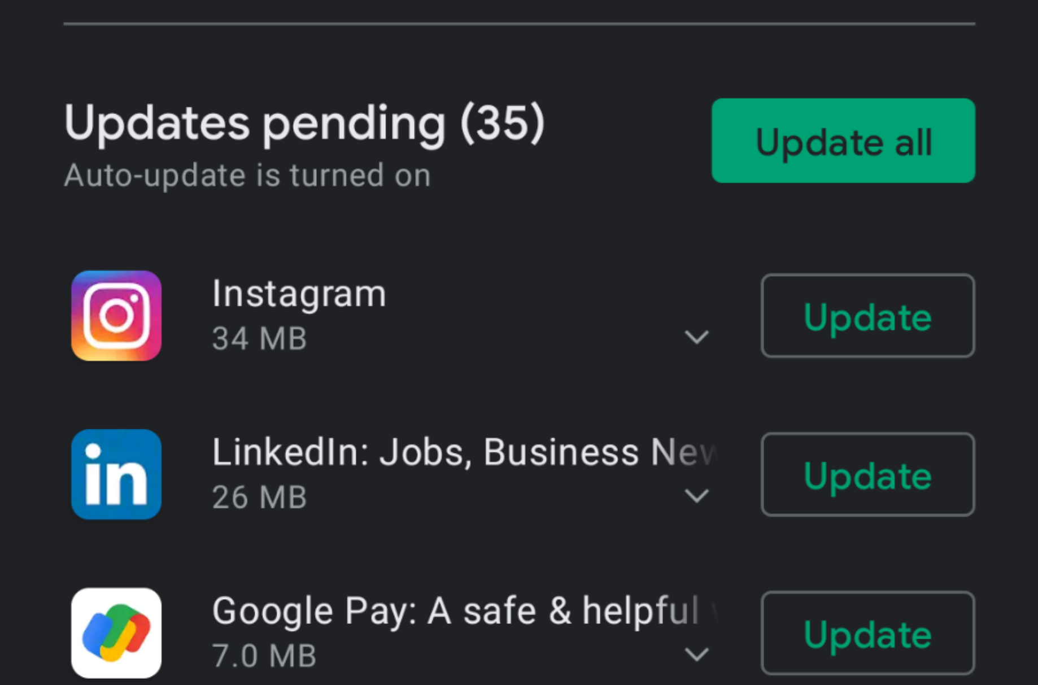This screenshot has width=1038, height=685.
Task: Tap the green Update all button
Action: pos(843,141)
